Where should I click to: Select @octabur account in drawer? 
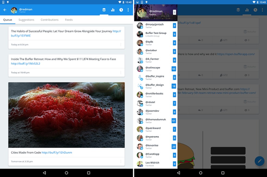point(156,52)
